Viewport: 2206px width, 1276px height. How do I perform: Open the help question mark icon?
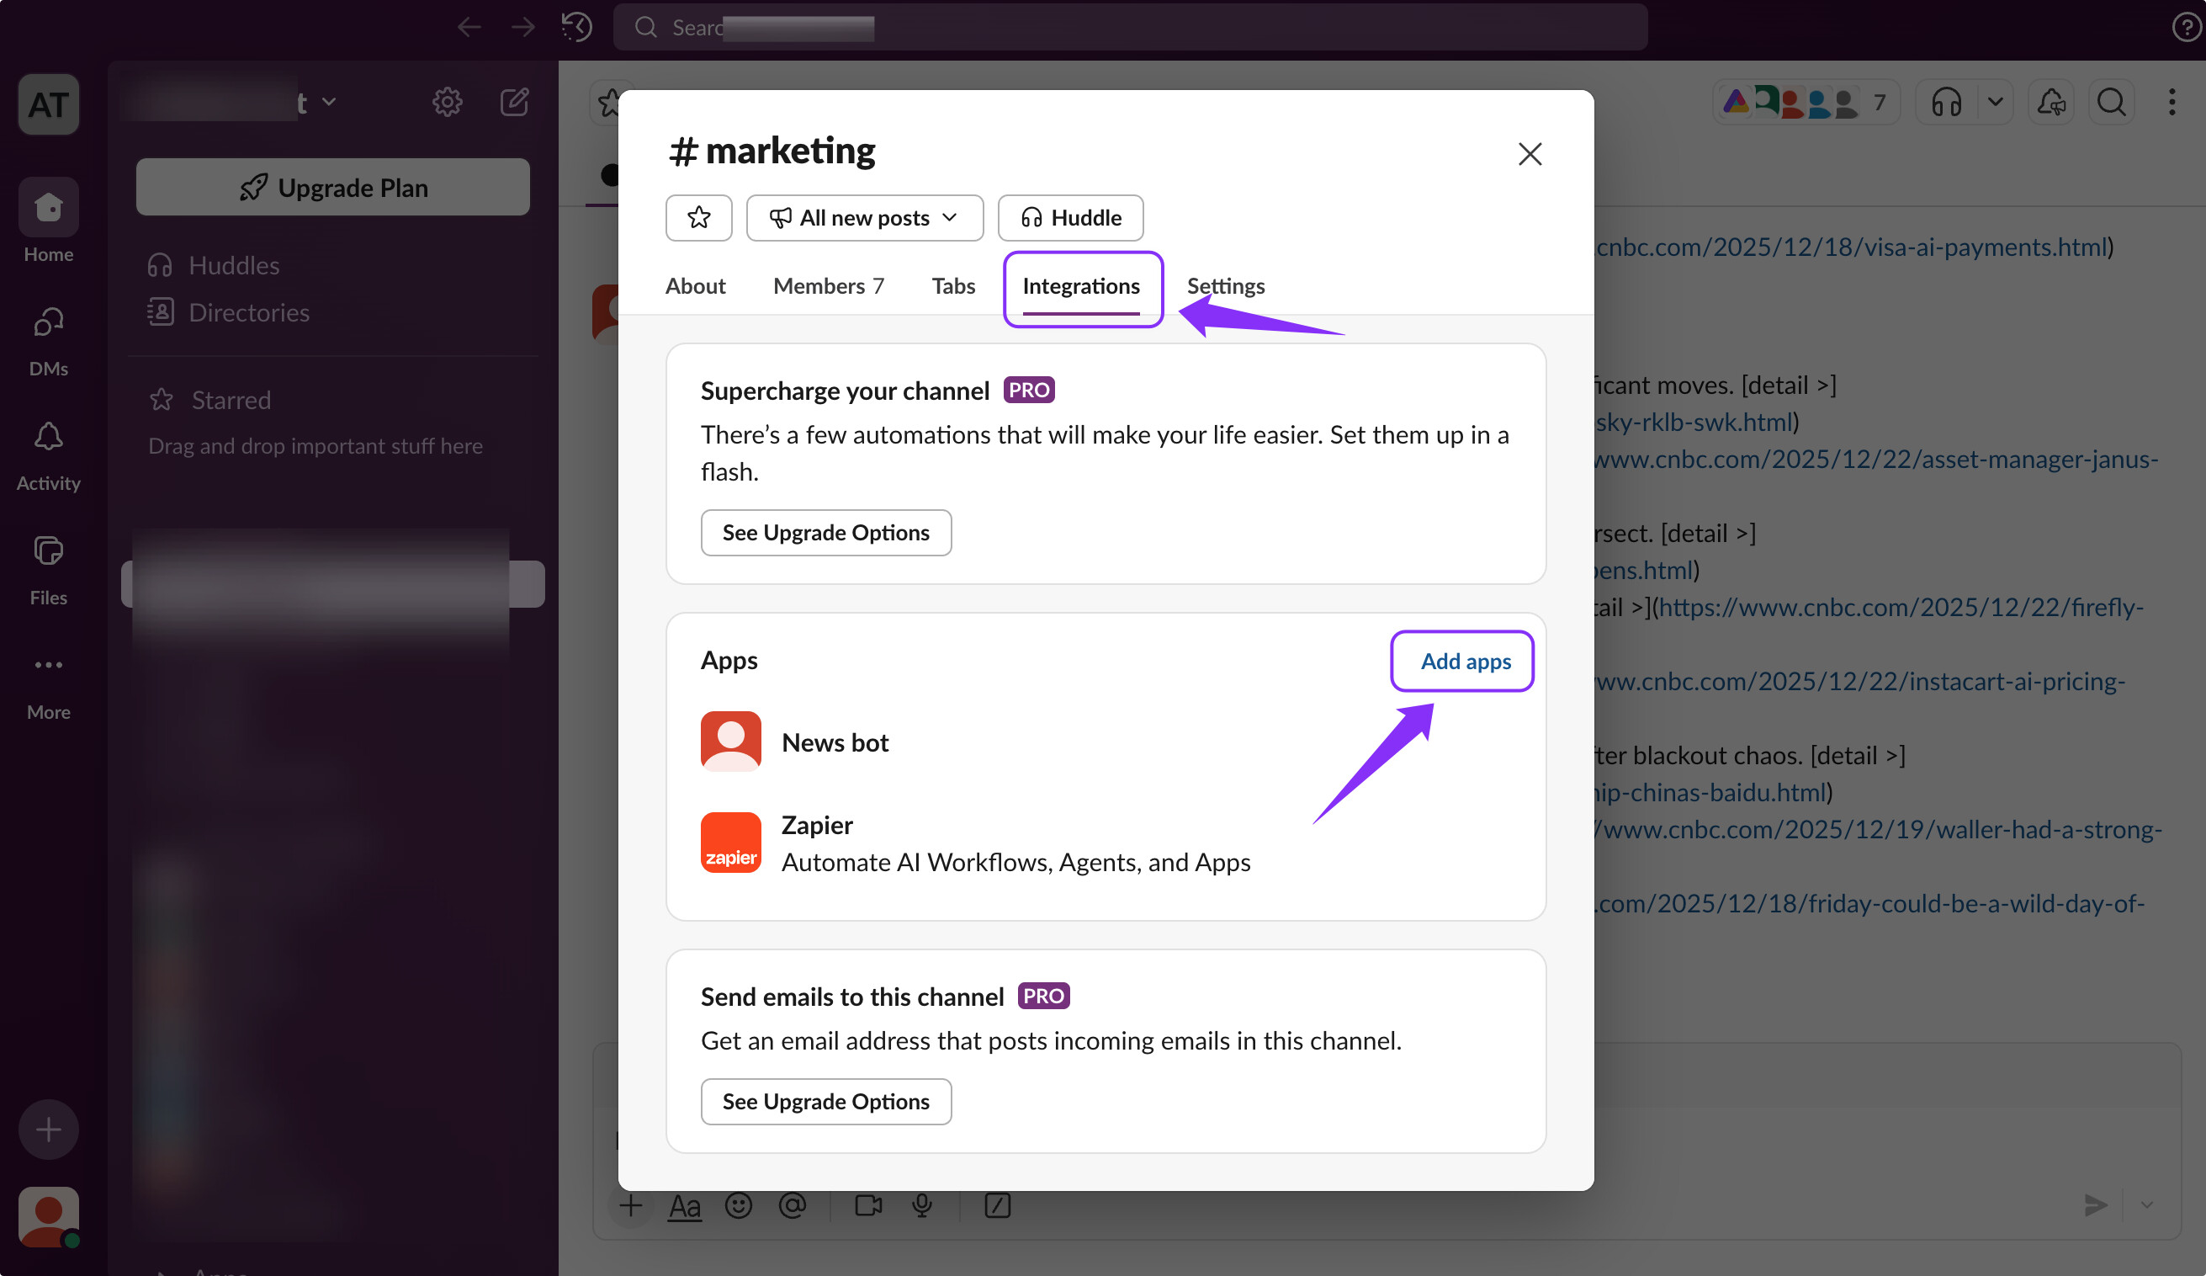click(2186, 27)
